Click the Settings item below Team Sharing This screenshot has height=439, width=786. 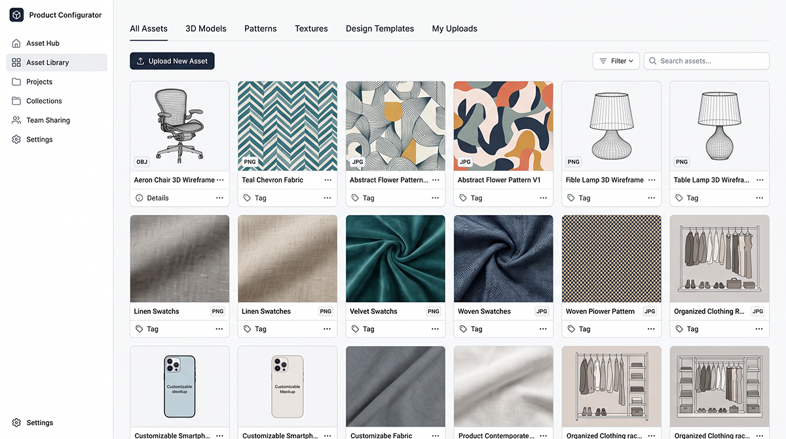(x=56, y=140)
